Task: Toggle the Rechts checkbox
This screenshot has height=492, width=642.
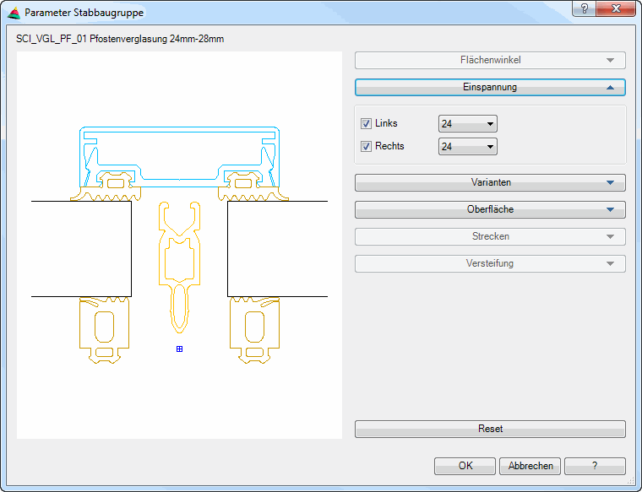Action: pos(367,146)
